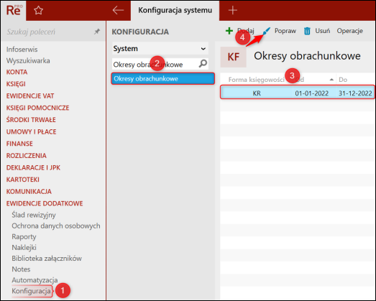This screenshot has width=376, height=301.
Task: Open the DEKLARACJE I JPK section
Action: click(x=33, y=167)
